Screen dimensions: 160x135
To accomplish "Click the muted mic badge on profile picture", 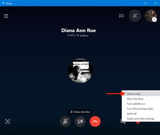I will coord(154,20).
